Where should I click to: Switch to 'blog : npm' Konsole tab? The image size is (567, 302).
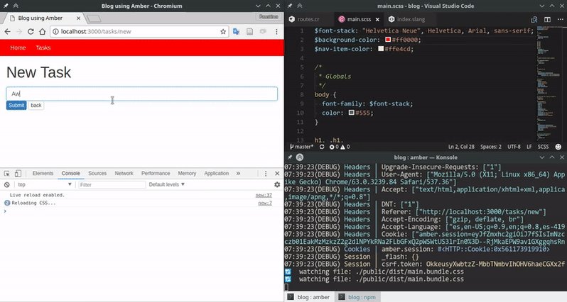click(x=357, y=297)
